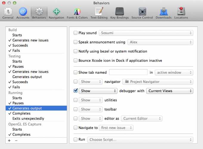The height and width of the screenshot is (149, 203).
Task: Enable the toolbar checkbox
Action: coord(75,109)
